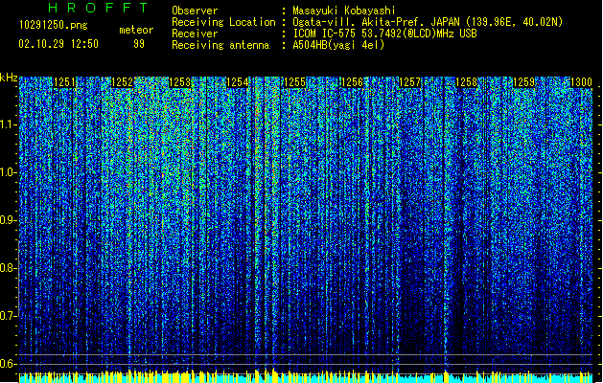Click the 1.0 kHz axis label
603x383 pixels.
coord(9,172)
